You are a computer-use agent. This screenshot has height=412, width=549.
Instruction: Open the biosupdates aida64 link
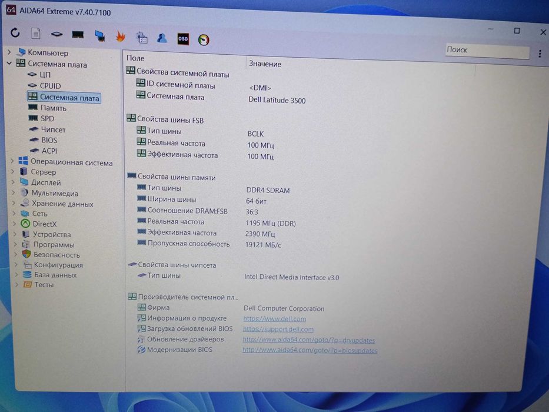(x=310, y=350)
